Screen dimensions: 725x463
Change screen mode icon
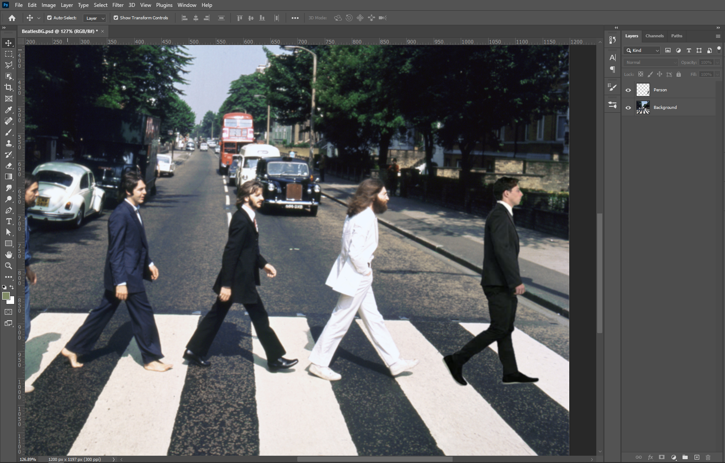[9, 323]
